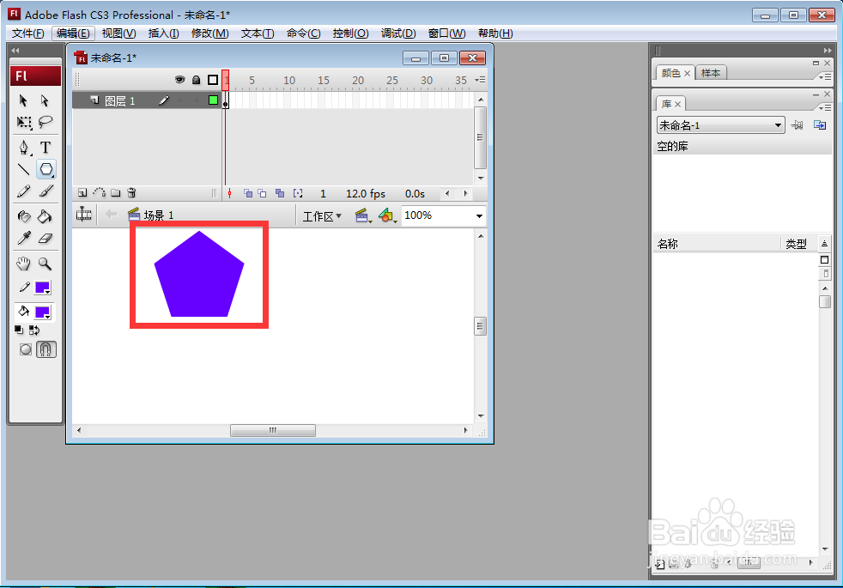The height and width of the screenshot is (588, 843).
Task: Open timeline panel options menu
Action: (480, 80)
